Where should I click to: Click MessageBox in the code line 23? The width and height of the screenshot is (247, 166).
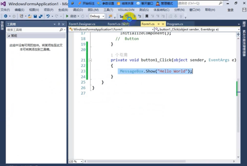pos(132,71)
